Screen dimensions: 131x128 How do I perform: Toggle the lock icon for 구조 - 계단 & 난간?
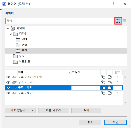pyautogui.click(x=103, y=77)
